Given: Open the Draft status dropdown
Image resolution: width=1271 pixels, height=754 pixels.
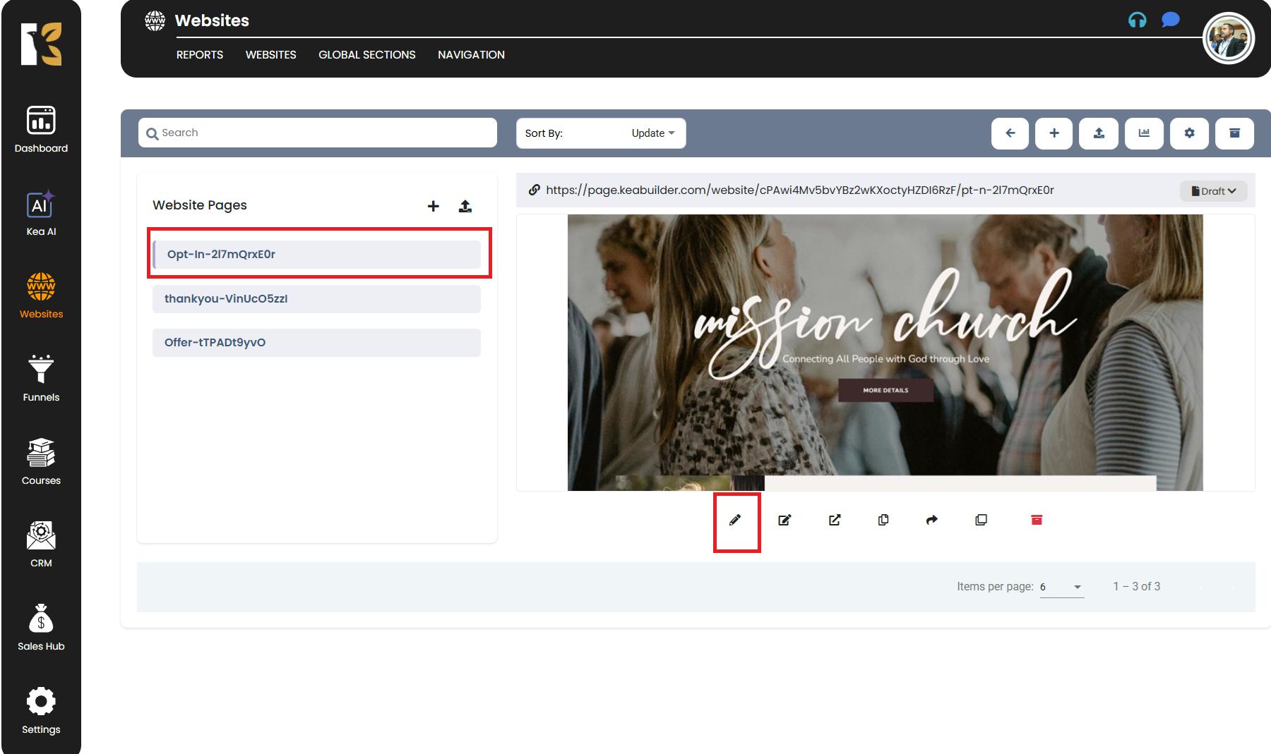Looking at the screenshot, I should click(x=1213, y=191).
